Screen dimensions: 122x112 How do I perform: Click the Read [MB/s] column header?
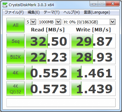click(x=48, y=30)
